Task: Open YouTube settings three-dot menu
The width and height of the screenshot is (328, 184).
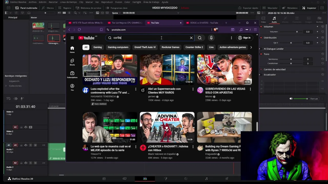Action: coord(231,38)
